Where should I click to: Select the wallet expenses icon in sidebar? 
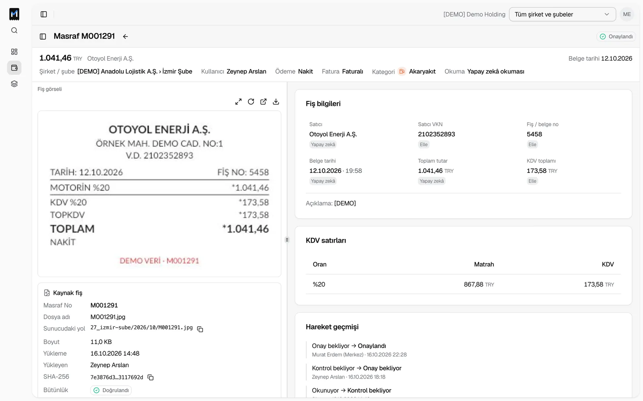[x=14, y=68]
